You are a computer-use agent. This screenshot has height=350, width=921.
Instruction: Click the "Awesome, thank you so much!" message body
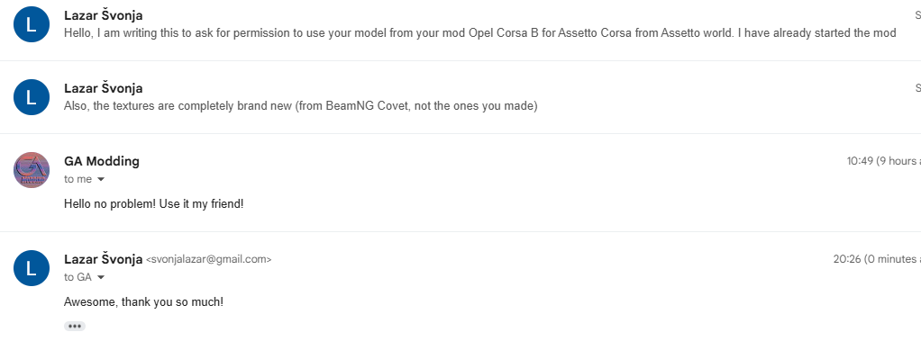[143, 302]
